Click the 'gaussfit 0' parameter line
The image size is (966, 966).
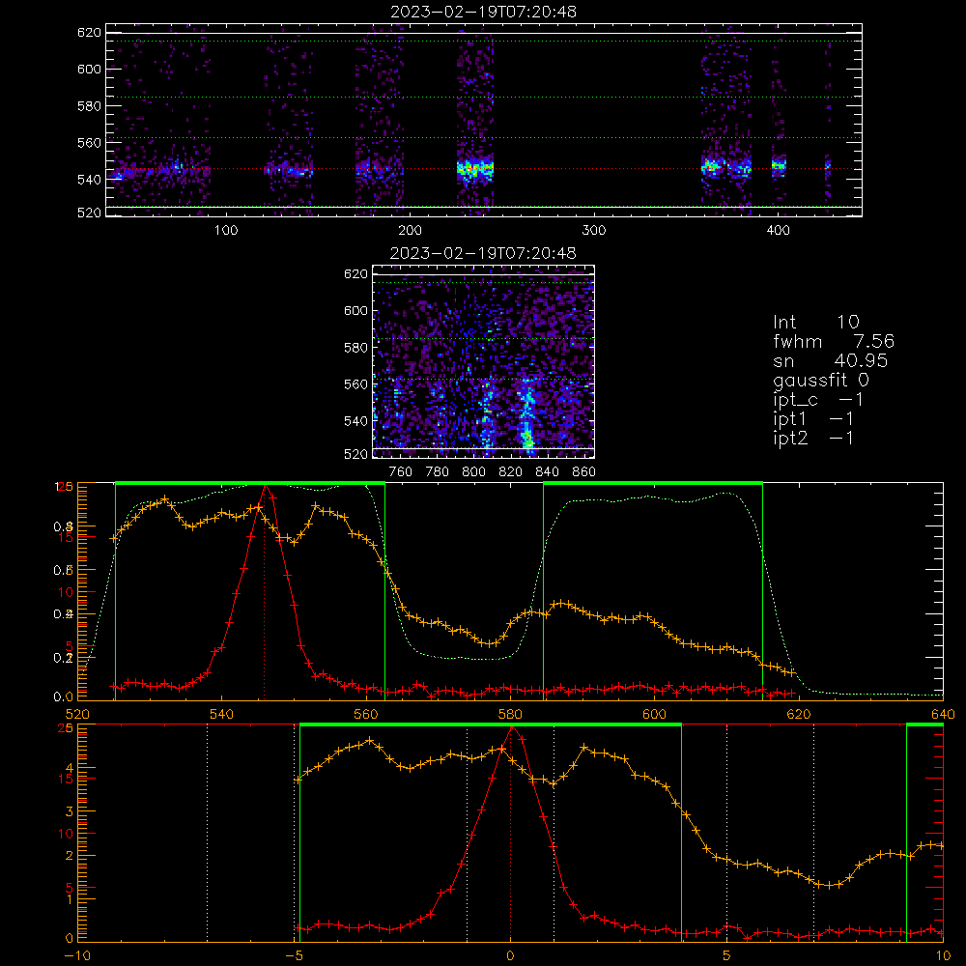coord(821,381)
